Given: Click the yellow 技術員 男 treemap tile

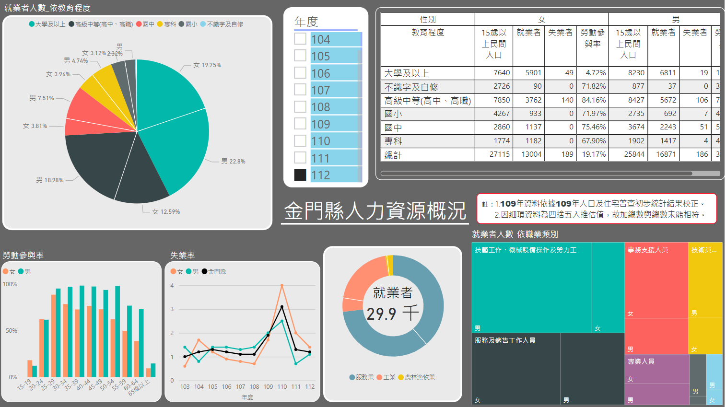Looking at the screenshot, I should pos(705,280).
